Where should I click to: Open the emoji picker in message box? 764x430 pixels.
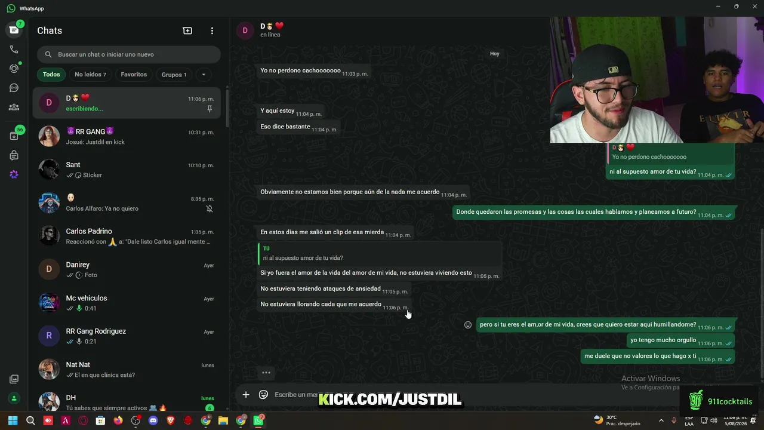263,394
